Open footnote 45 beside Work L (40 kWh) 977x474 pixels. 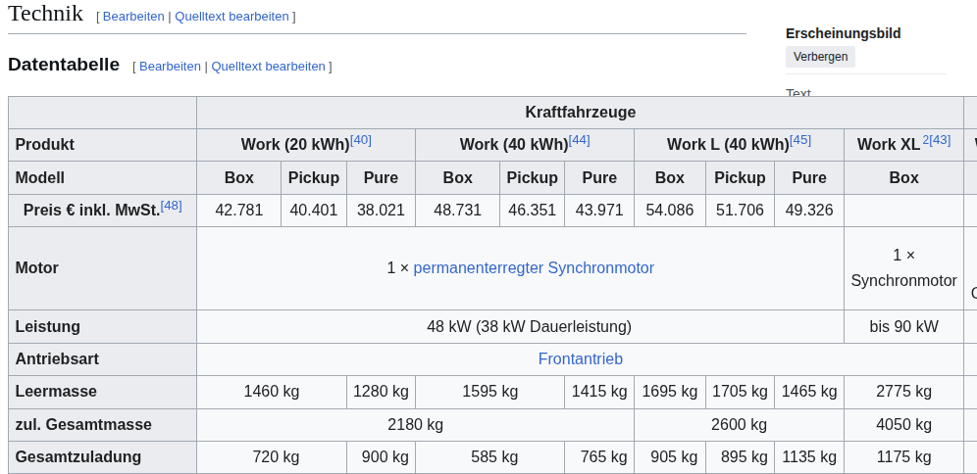[800, 140]
